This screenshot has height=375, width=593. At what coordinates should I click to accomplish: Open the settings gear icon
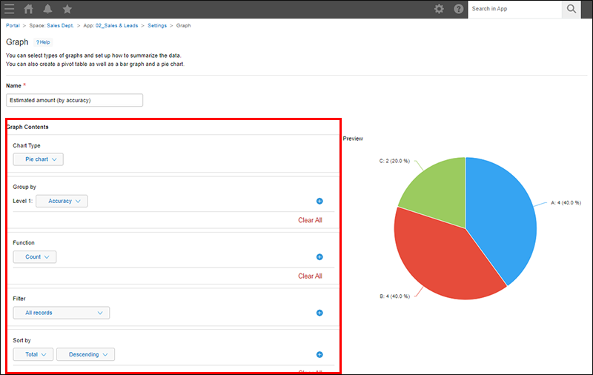(439, 9)
